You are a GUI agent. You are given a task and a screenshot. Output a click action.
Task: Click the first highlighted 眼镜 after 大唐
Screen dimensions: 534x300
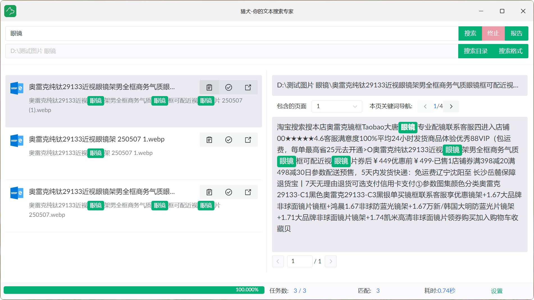[408, 127]
